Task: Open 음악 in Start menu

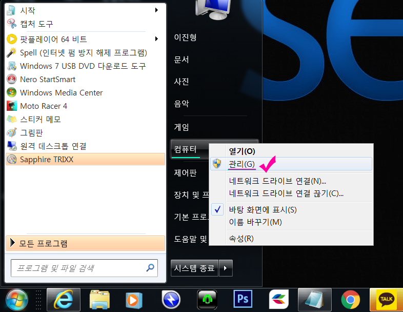Action: (x=182, y=104)
